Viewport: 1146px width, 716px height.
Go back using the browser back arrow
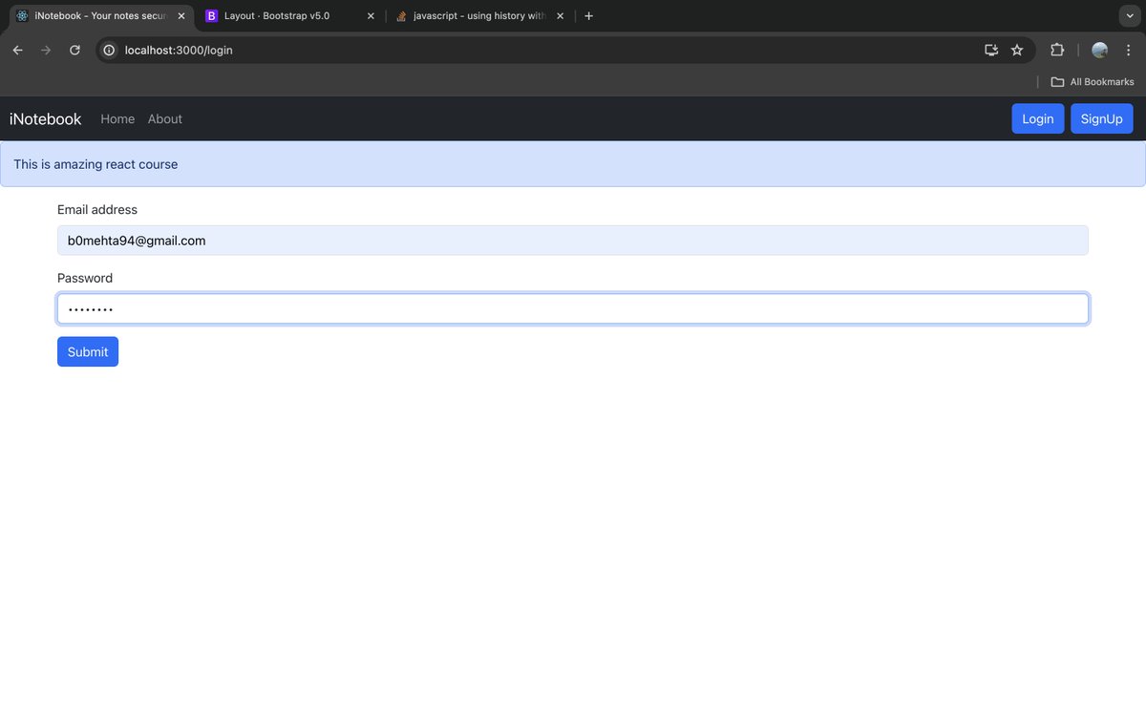17,50
